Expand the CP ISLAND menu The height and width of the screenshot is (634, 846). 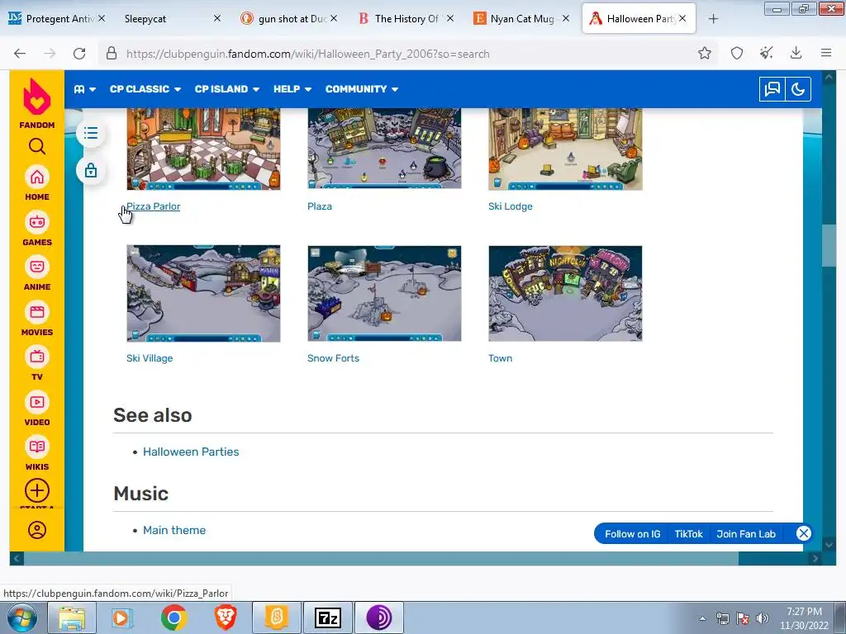point(226,89)
